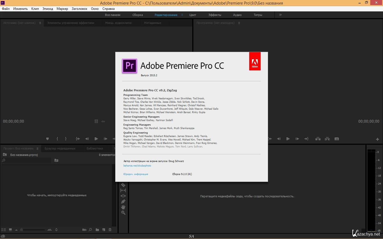
Task: Open the Program monitor panel menu
Action: (239, 23)
